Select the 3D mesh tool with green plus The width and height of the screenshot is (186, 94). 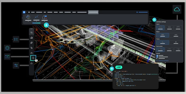pos(28,17)
